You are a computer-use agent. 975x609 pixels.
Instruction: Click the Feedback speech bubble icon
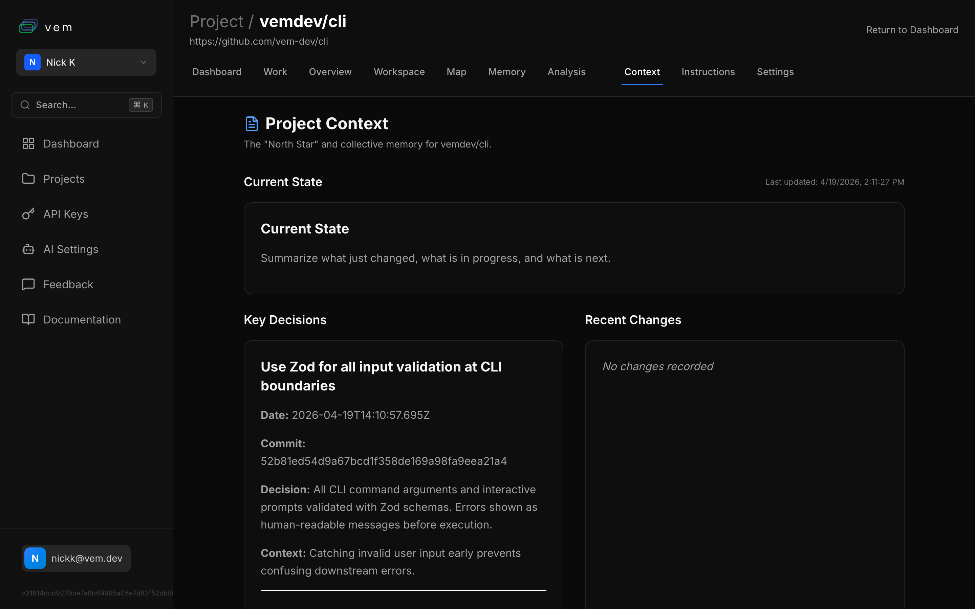click(x=28, y=284)
